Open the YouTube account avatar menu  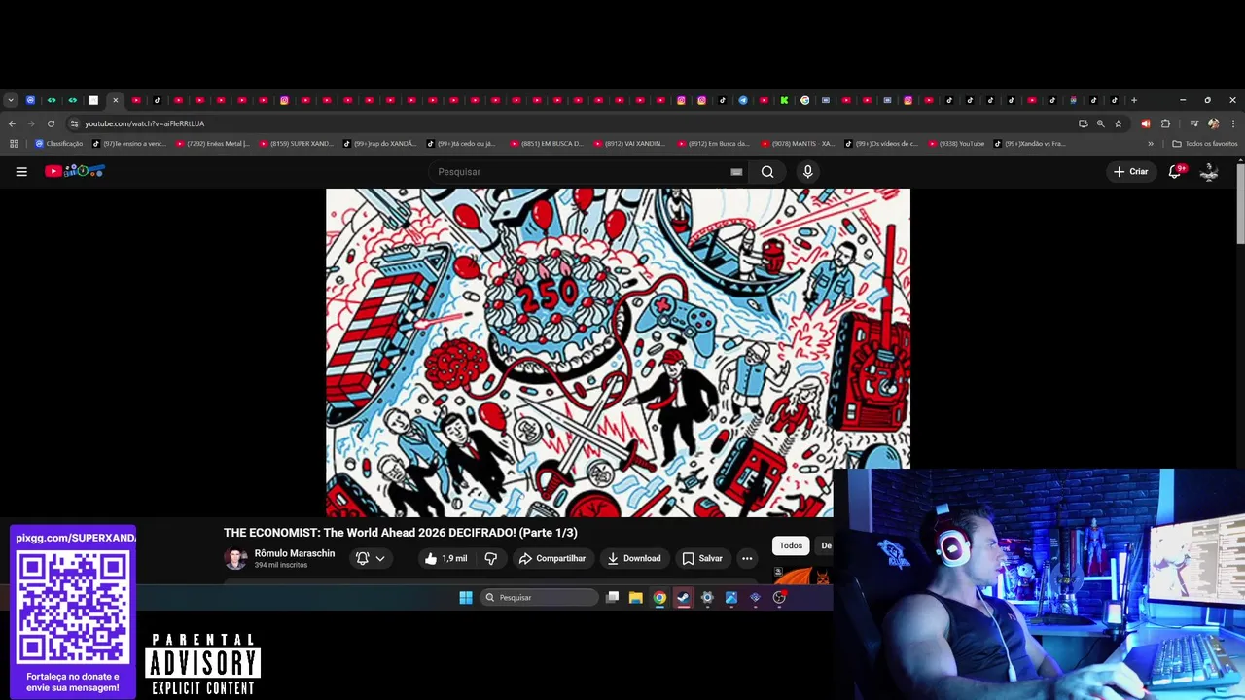[x=1209, y=171]
